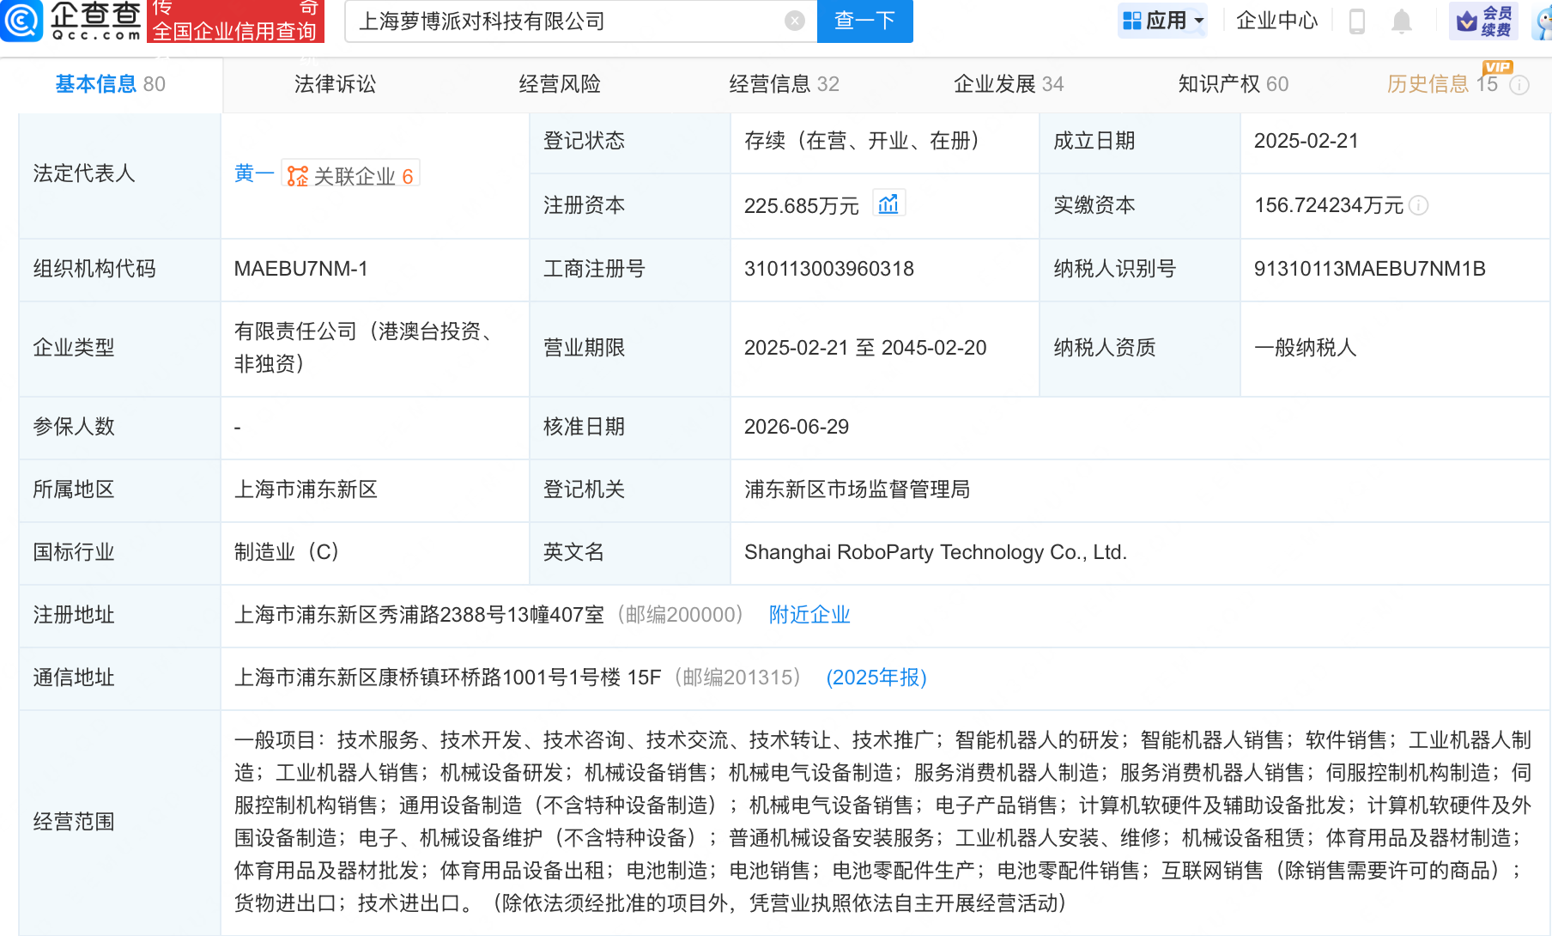Click the Qichacha logo icon
The image size is (1552, 936).
(21, 21)
